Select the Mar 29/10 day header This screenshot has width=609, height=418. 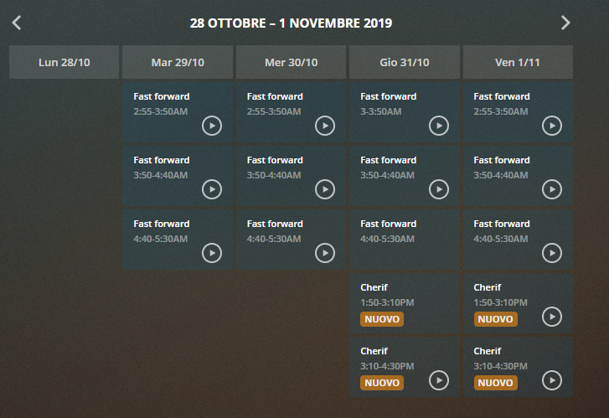[x=178, y=62]
